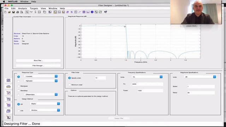The width and height of the screenshot is (226, 127).
Task: Open Realize Model sidebar panel
Action: (8, 99)
